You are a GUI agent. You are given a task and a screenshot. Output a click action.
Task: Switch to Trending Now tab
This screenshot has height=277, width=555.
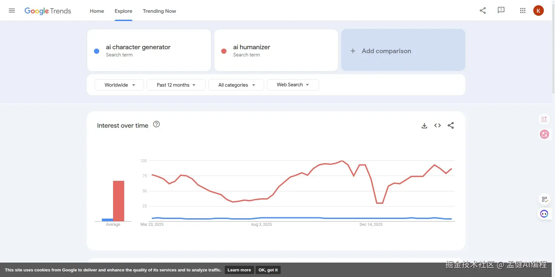tap(159, 11)
